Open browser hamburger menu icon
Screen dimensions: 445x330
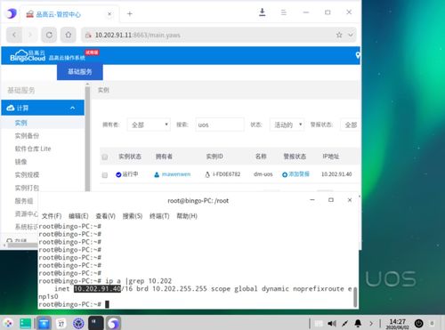[x=284, y=12]
